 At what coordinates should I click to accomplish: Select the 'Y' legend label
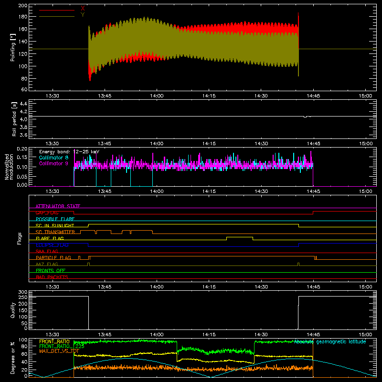[x=83, y=14]
